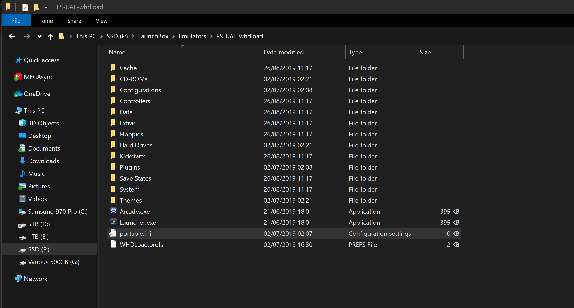Select the Extras folder row
The height and width of the screenshot is (308, 574).
pos(284,123)
